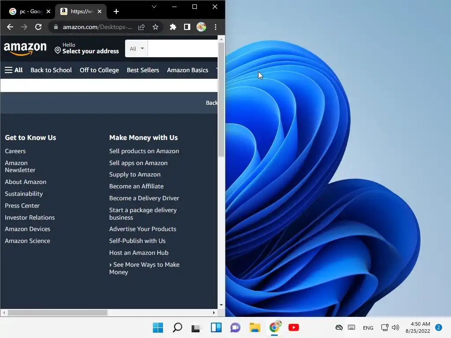Open the volume tray icon

[396, 327]
